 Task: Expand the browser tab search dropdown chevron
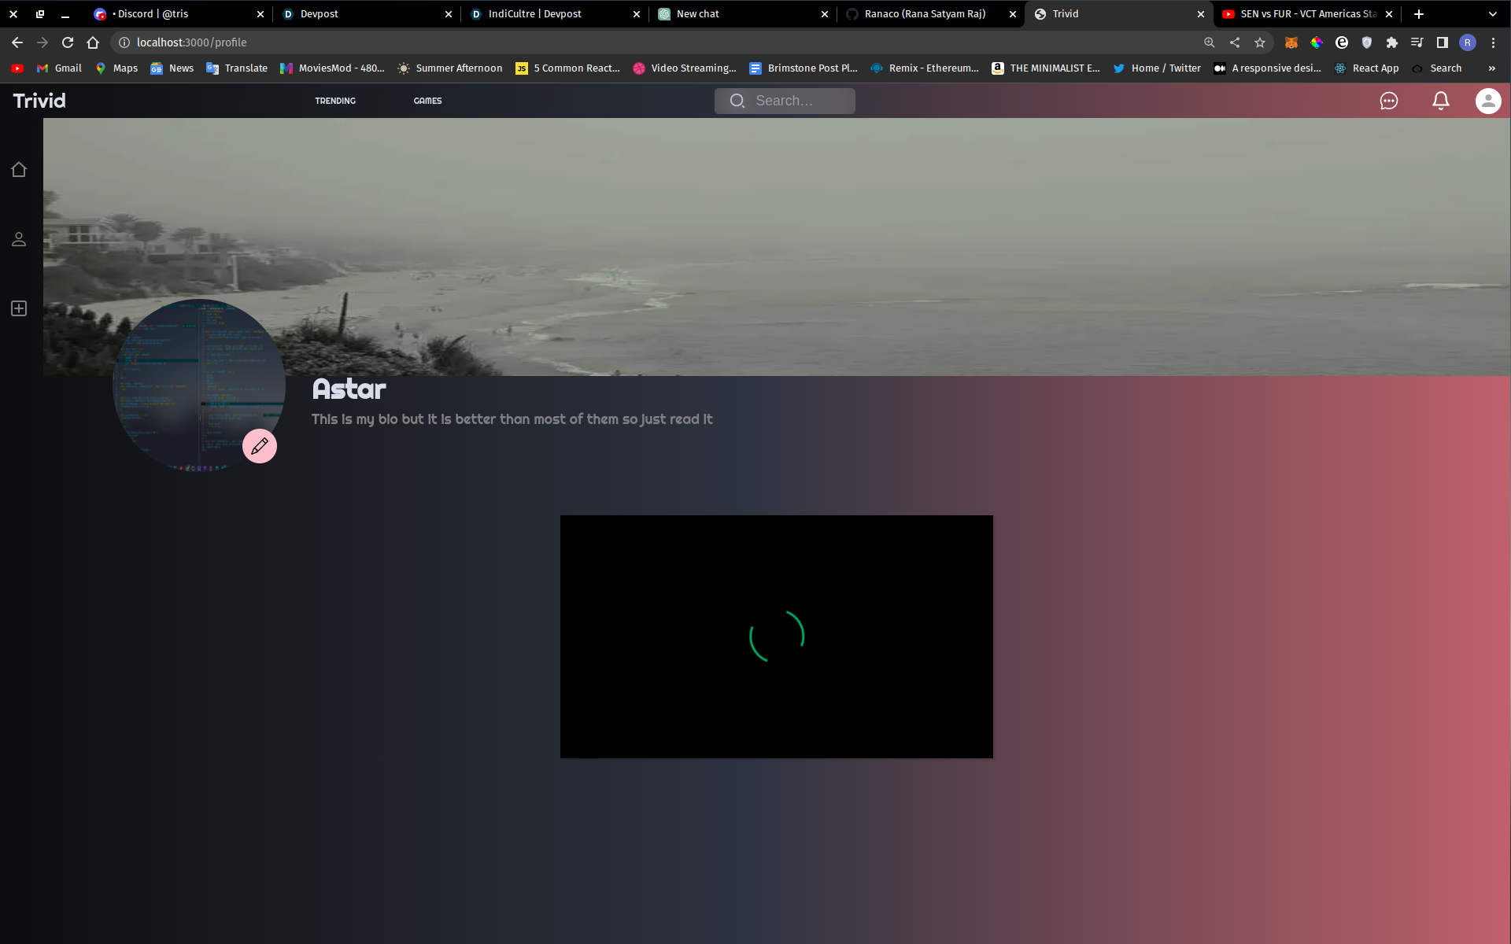[1492, 14]
